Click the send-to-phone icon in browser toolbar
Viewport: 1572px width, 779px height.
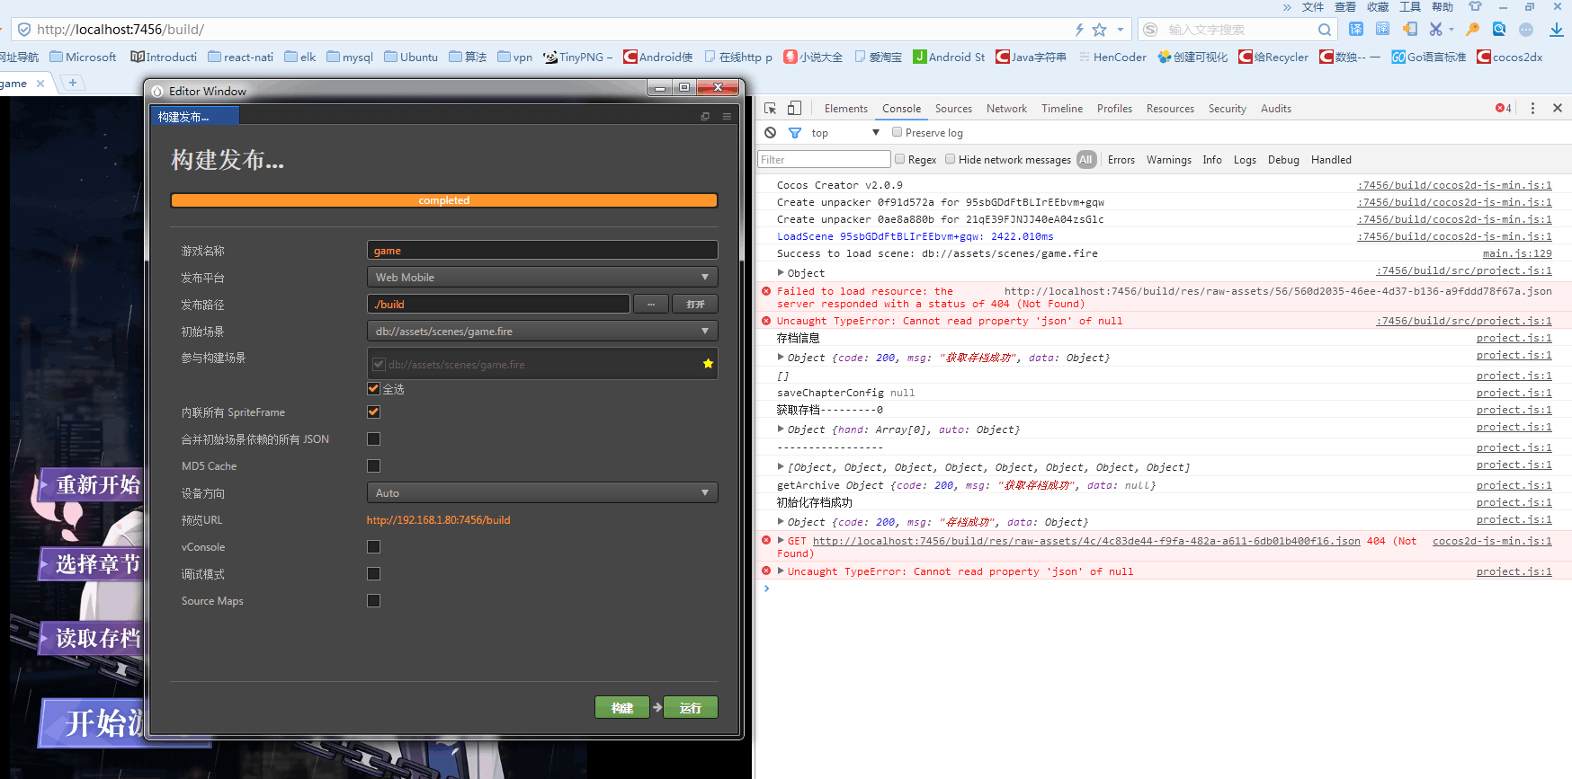[x=1409, y=30]
